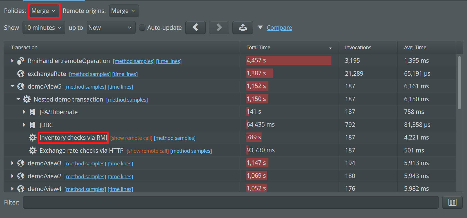Image resolution: width=467 pixels, height=218 pixels.
Task: Expand the JDBC tree node
Action: coord(24,125)
